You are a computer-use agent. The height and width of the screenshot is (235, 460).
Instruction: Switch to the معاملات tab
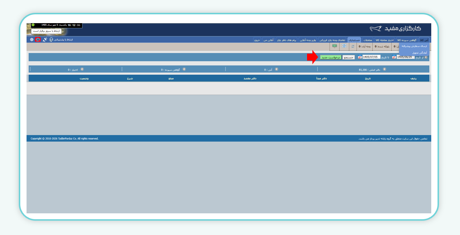[x=368, y=40]
